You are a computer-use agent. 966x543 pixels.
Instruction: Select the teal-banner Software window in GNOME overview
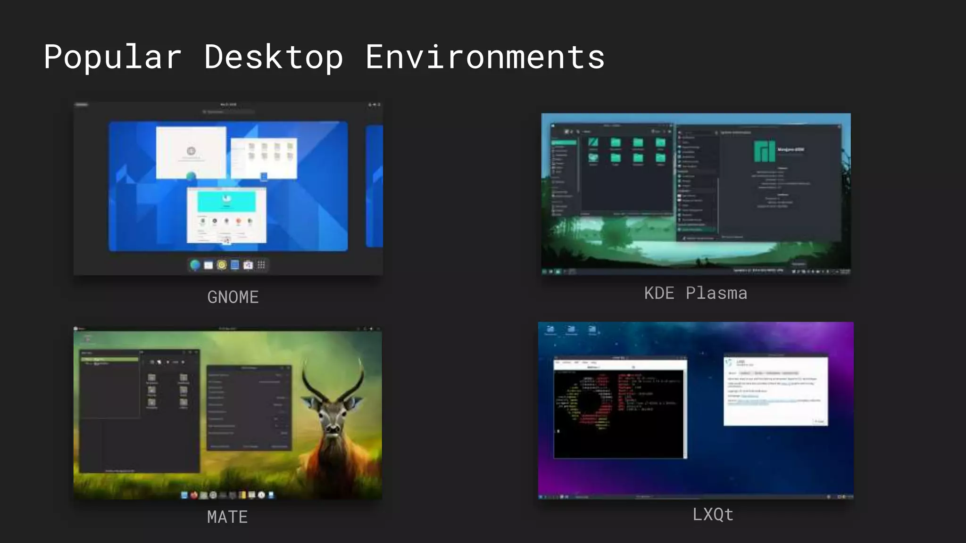[226, 215]
